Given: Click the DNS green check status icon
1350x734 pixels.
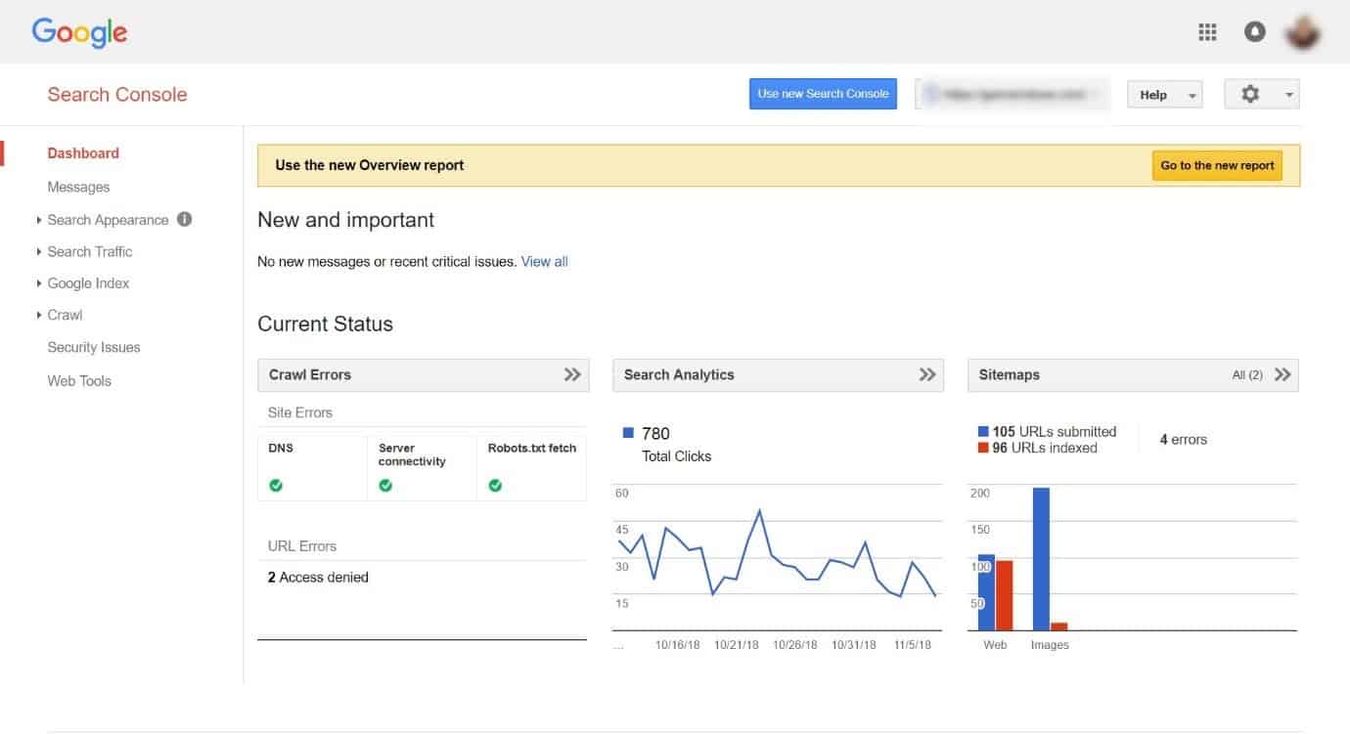Looking at the screenshot, I should coord(276,485).
